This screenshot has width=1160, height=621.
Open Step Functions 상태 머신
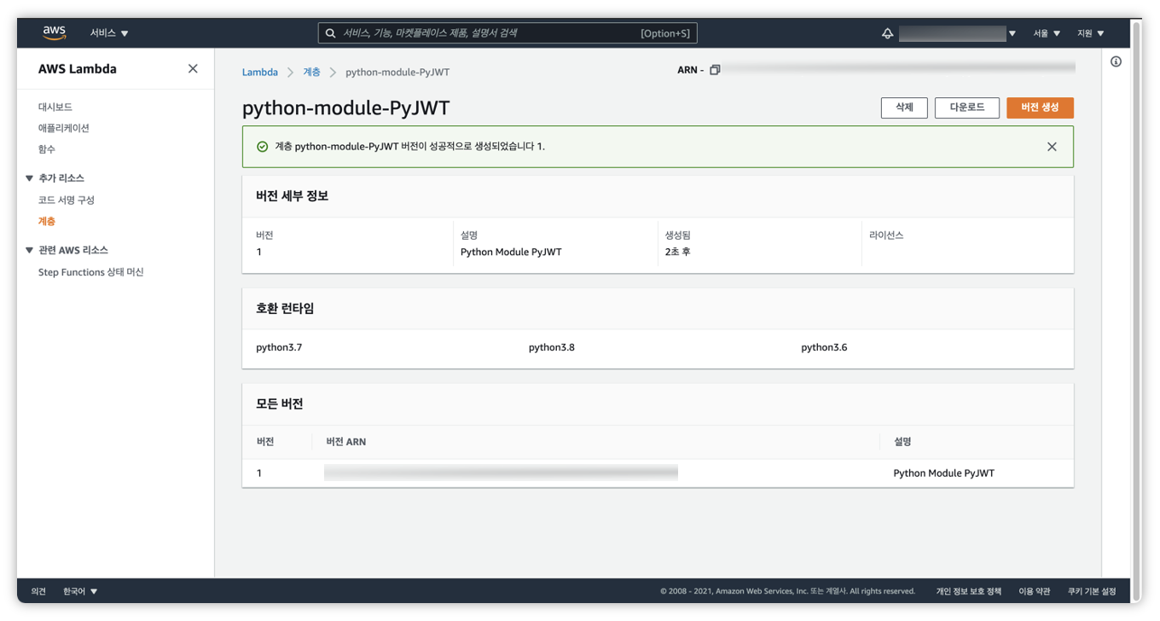(x=90, y=272)
